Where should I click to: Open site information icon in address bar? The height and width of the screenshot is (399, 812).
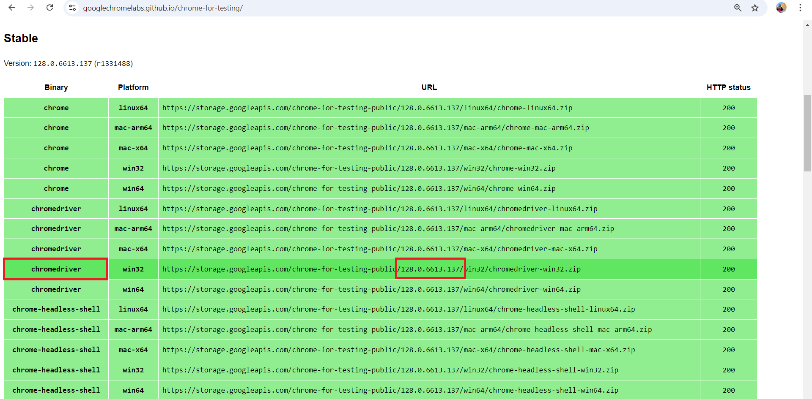click(x=73, y=8)
